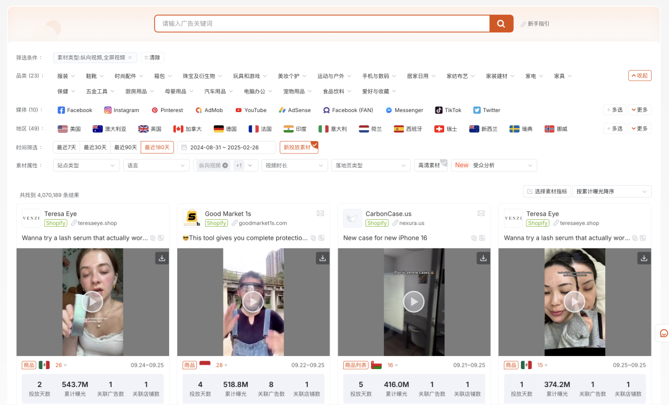Collapse filters with 收起 button
Screen dimensions: 669x405
pos(639,76)
